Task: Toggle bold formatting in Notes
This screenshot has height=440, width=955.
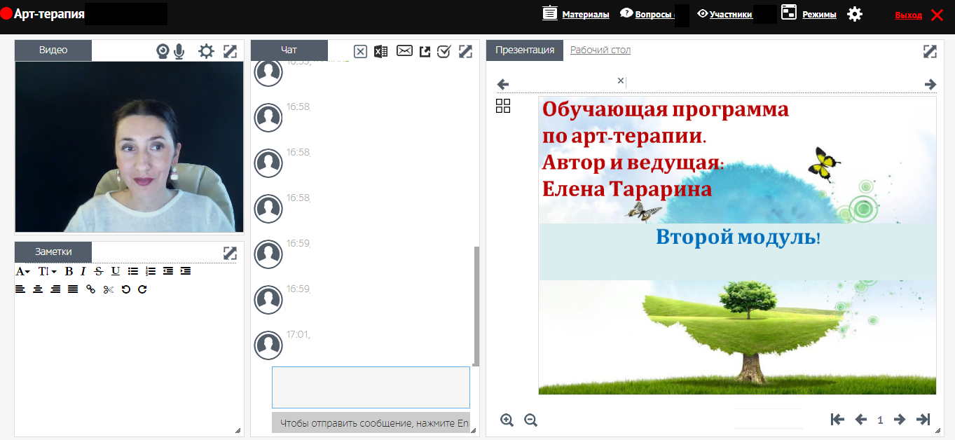Action: click(69, 271)
